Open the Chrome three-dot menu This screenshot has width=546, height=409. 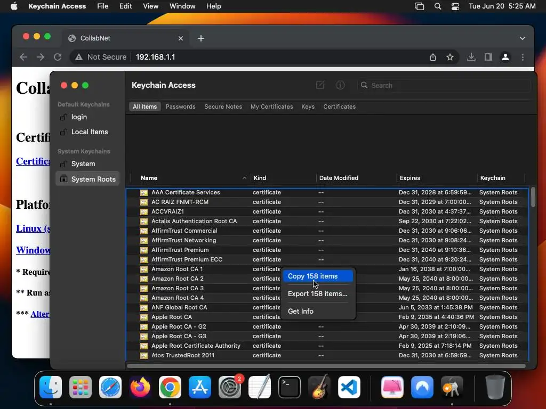click(523, 57)
